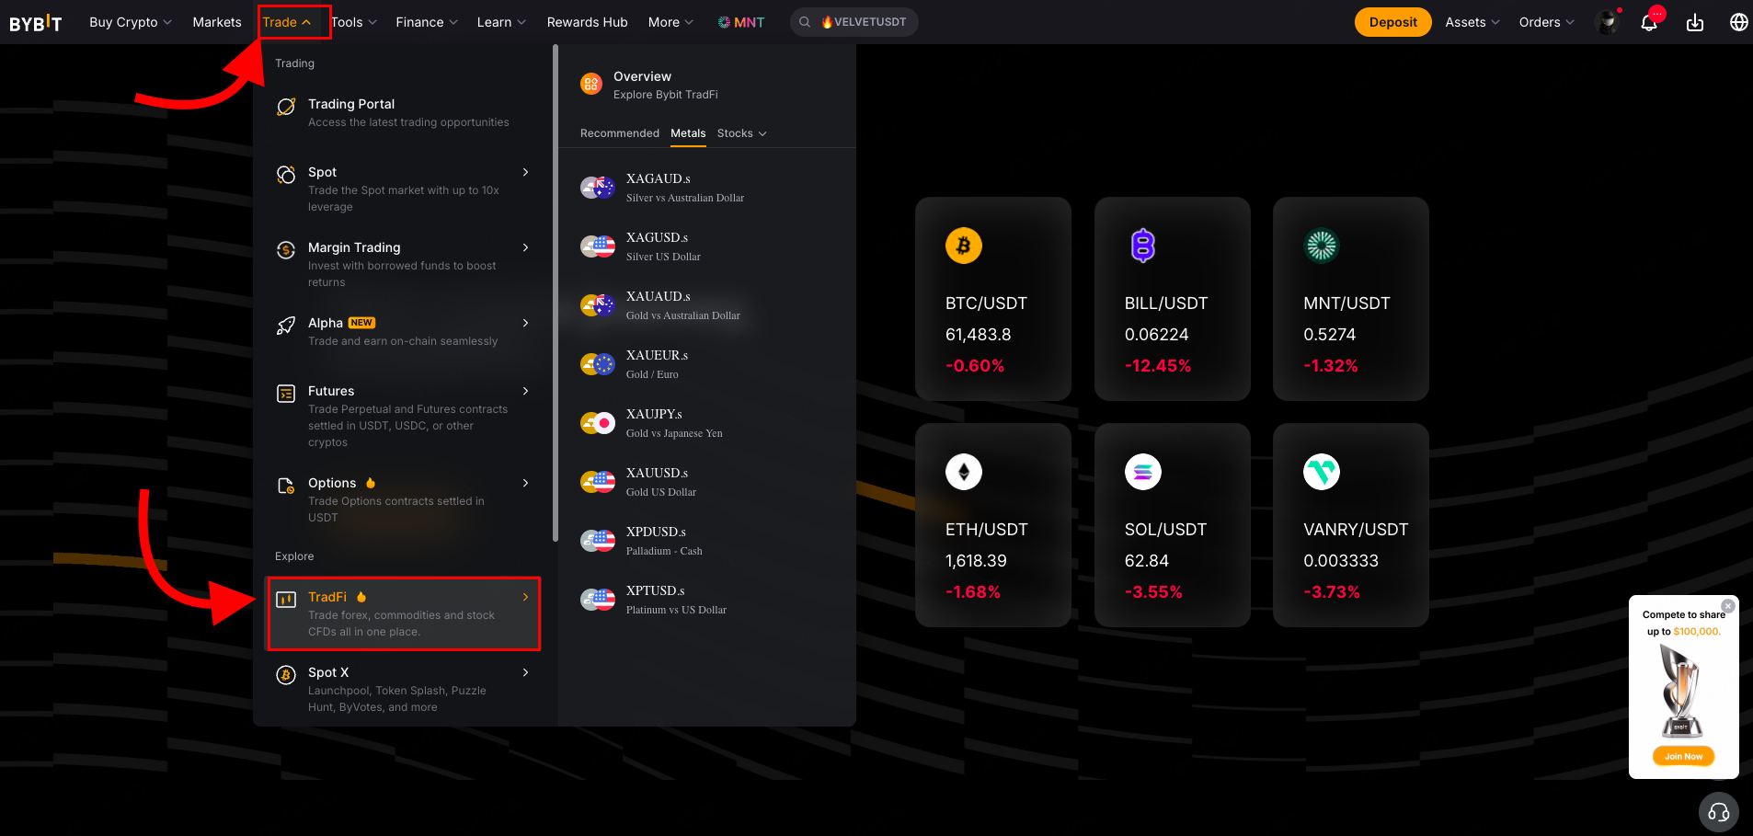Screen dimensions: 1753x836
Task: Click the VANRY token icon
Action: [x=1322, y=472]
